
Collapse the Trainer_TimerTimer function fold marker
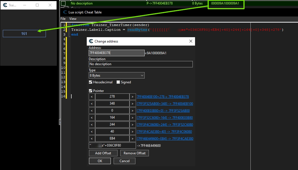pos(69,25)
